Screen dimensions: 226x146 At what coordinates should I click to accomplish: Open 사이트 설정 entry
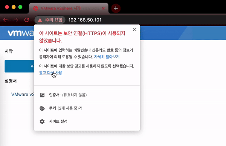coord(87,121)
